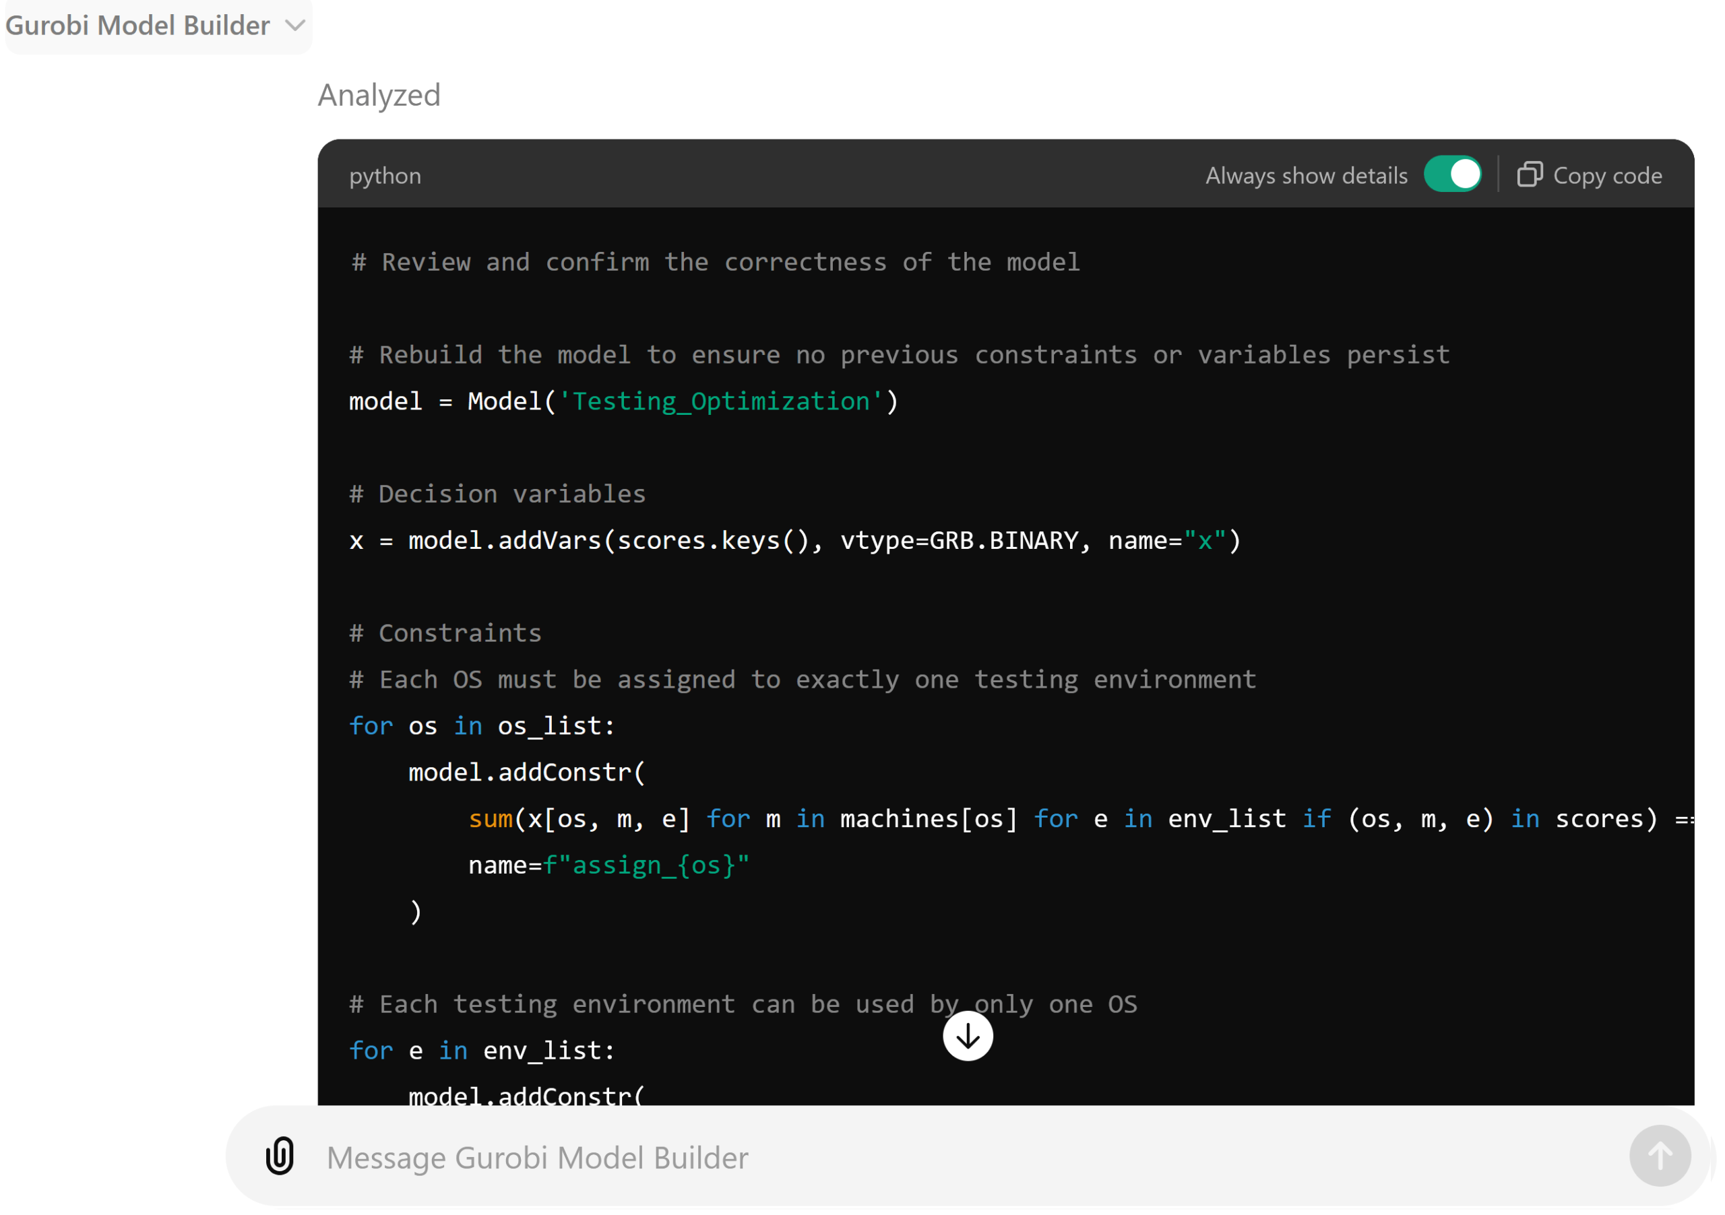This screenshot has height=1215, width=1725.
Task: Click the Decision variables comment line
Action: click(497, 494)
